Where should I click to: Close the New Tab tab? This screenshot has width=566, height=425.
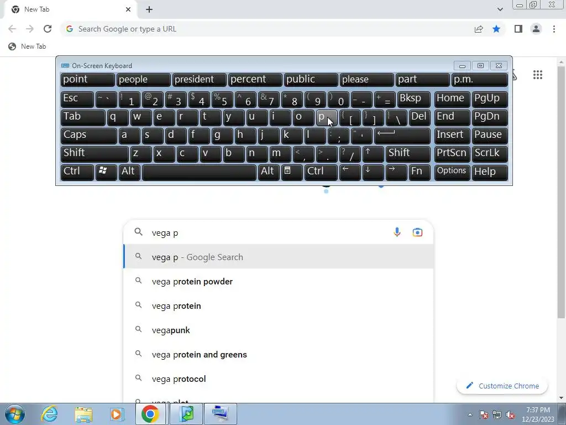pyautogui.click(x=128, y=9)
